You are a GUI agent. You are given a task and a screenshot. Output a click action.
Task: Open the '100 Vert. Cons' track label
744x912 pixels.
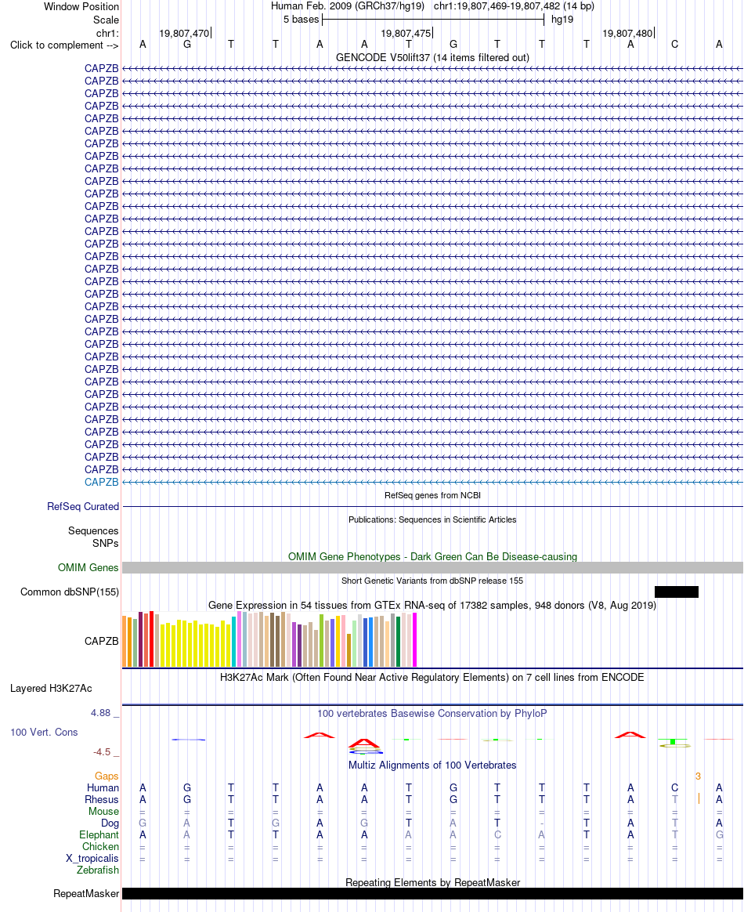pyautogui.click(x=44, y=733)
